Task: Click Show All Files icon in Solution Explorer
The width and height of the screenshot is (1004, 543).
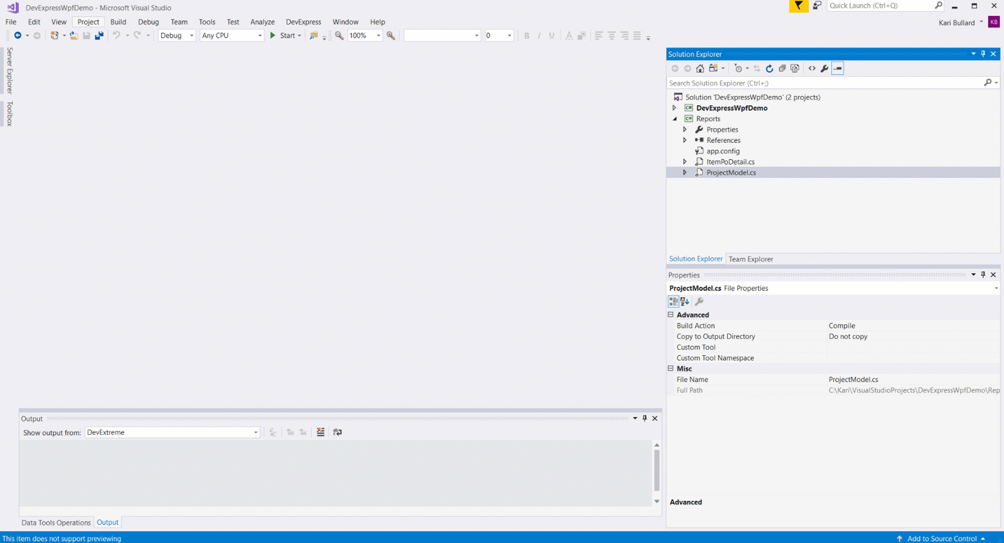Action: pyautogui.click(x=795, y=68)
